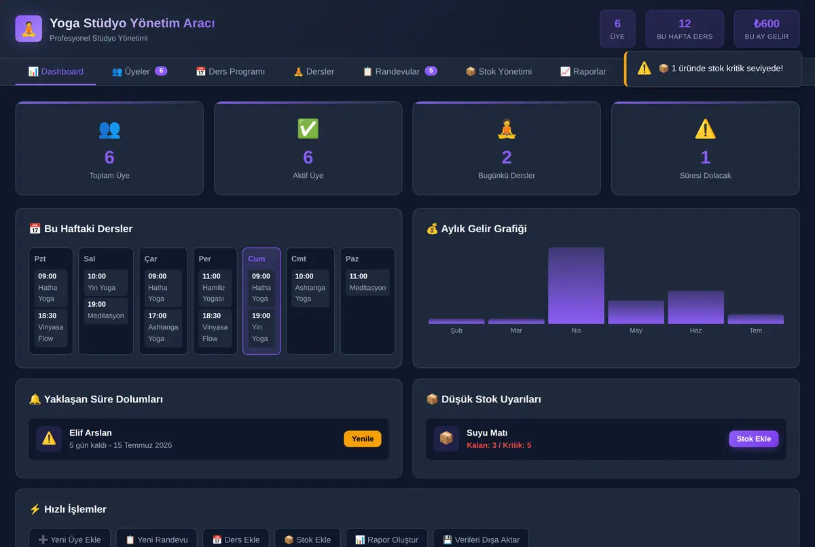Click the Kalan: 3 / Kritik: 5 text
Image resolution: width=815 pixels, height=547 pixels.
click(499, 445)
